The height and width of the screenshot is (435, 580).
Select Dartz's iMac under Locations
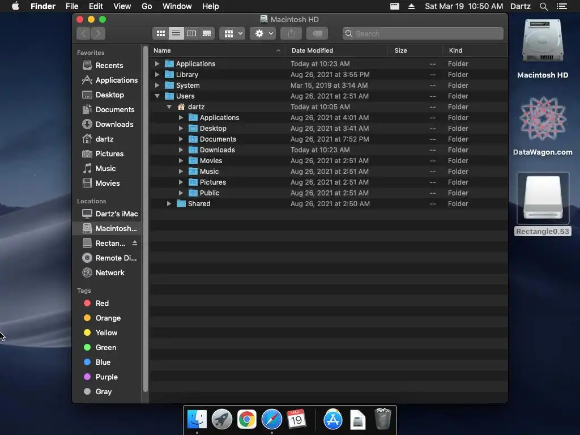click(107, 214)
